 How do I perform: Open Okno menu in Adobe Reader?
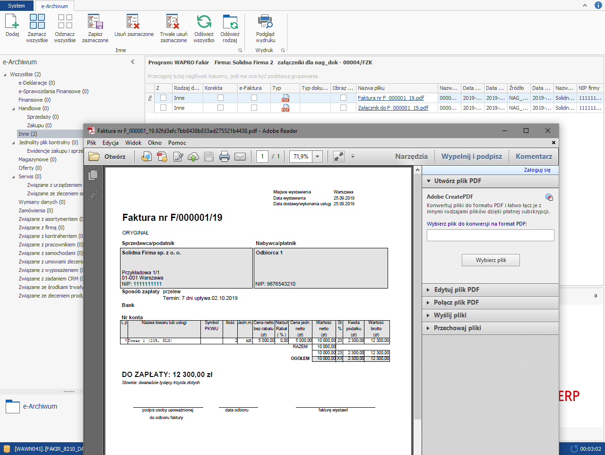click(x=155, y=143)
